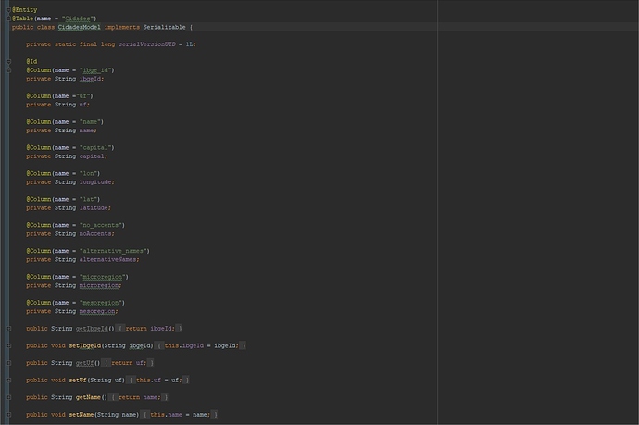
Task: Click the latitude field name
Action: click(94, 208)
